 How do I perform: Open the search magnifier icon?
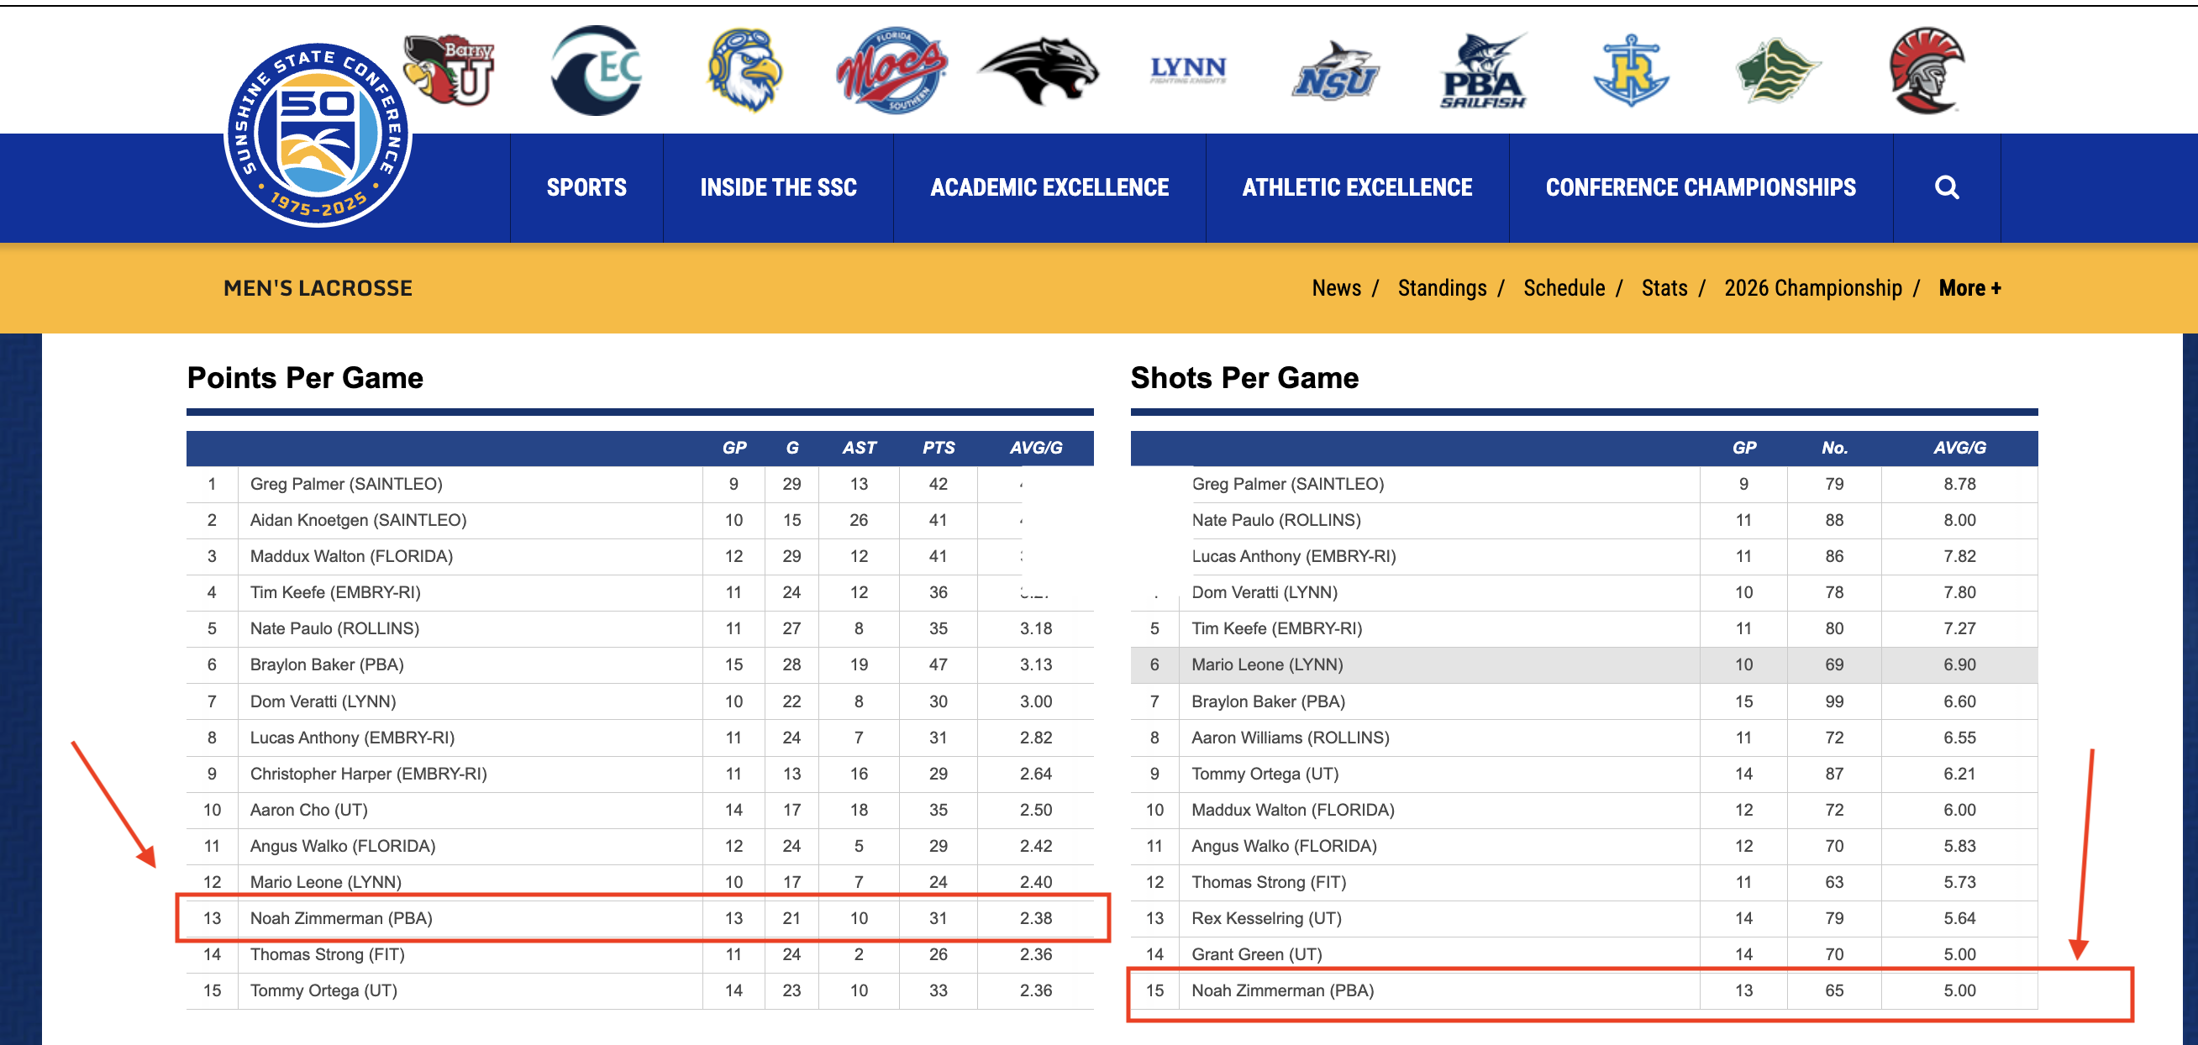pyautogui.click(x=1946, y=187)
